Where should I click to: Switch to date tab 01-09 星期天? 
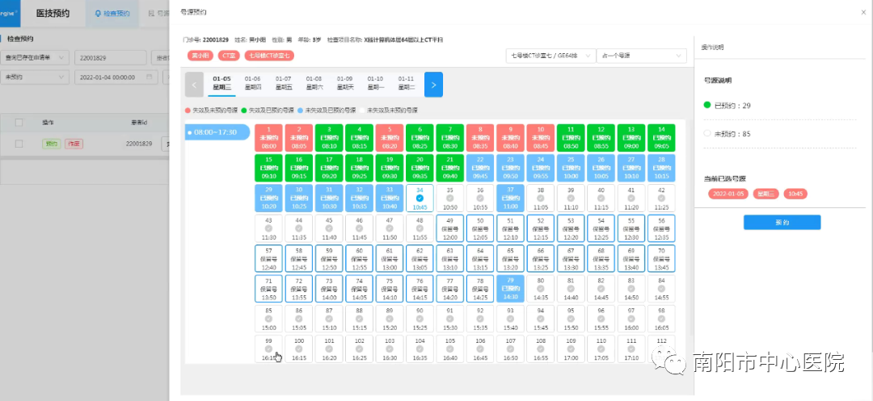[344, 83]
